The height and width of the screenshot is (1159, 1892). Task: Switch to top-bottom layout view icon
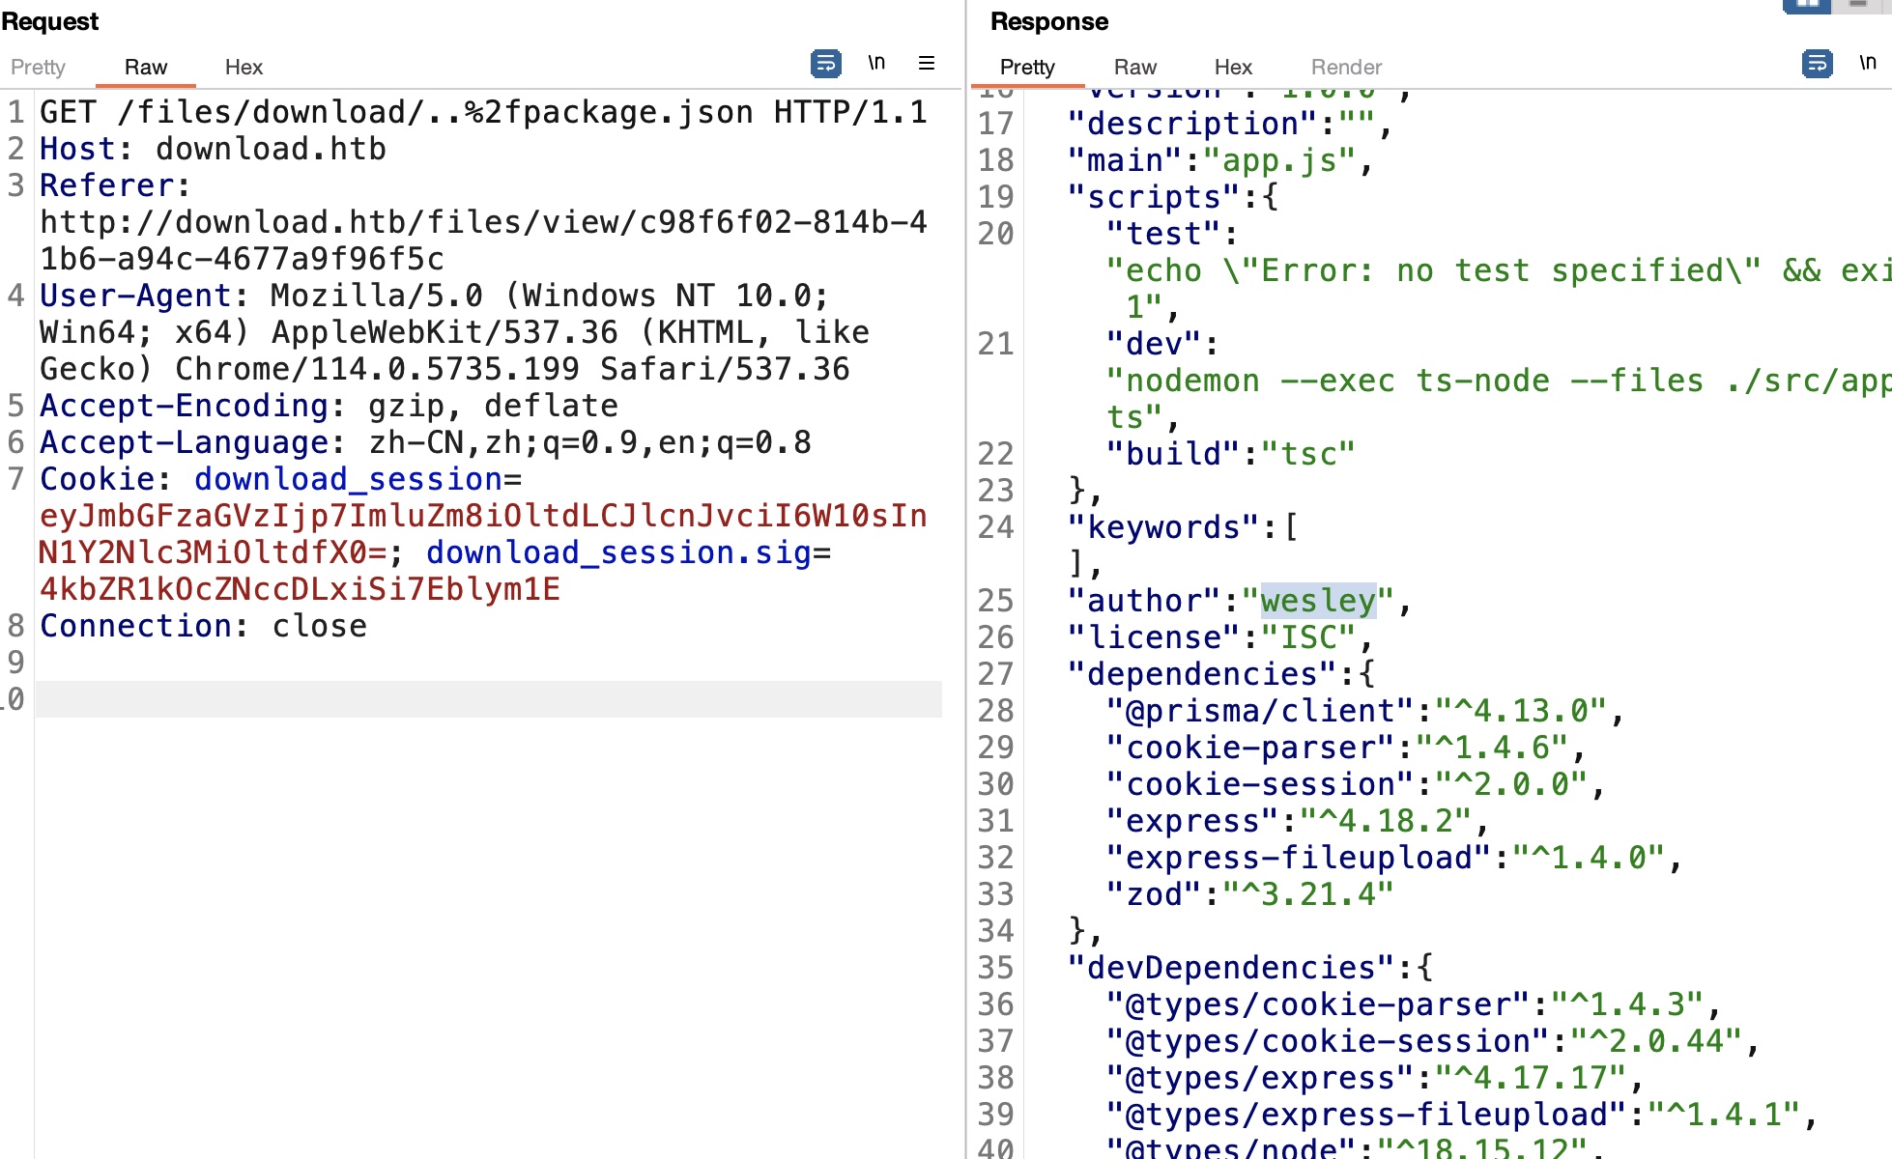pyautogui.click(x=1857, y=5)
